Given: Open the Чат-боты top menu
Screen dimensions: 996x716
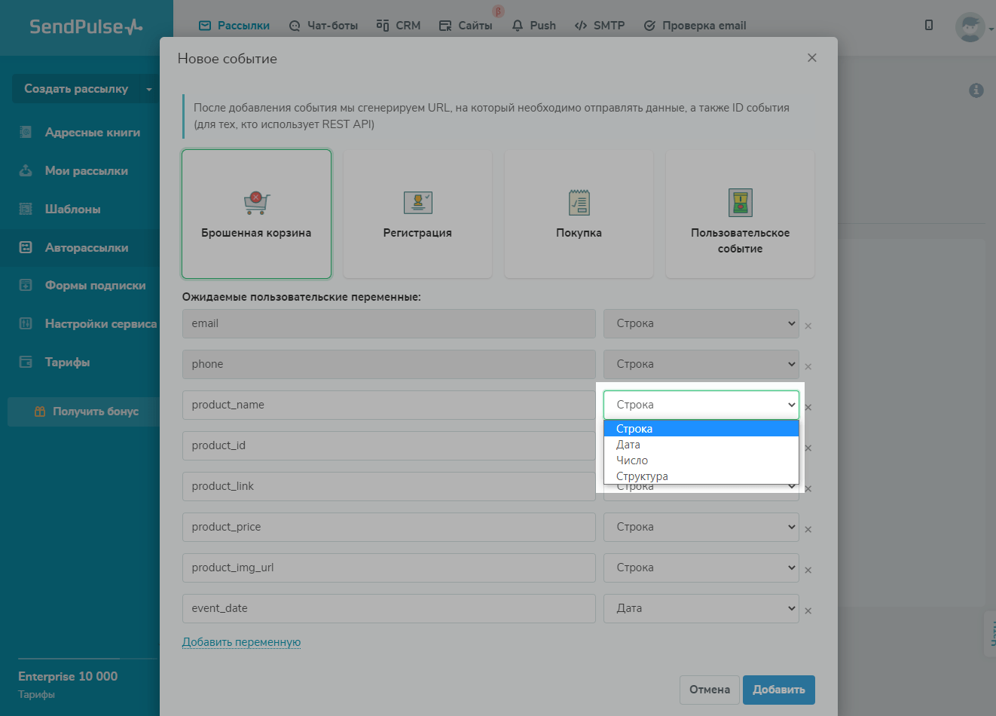Looking at the screenshot, I should pos(323,26).
